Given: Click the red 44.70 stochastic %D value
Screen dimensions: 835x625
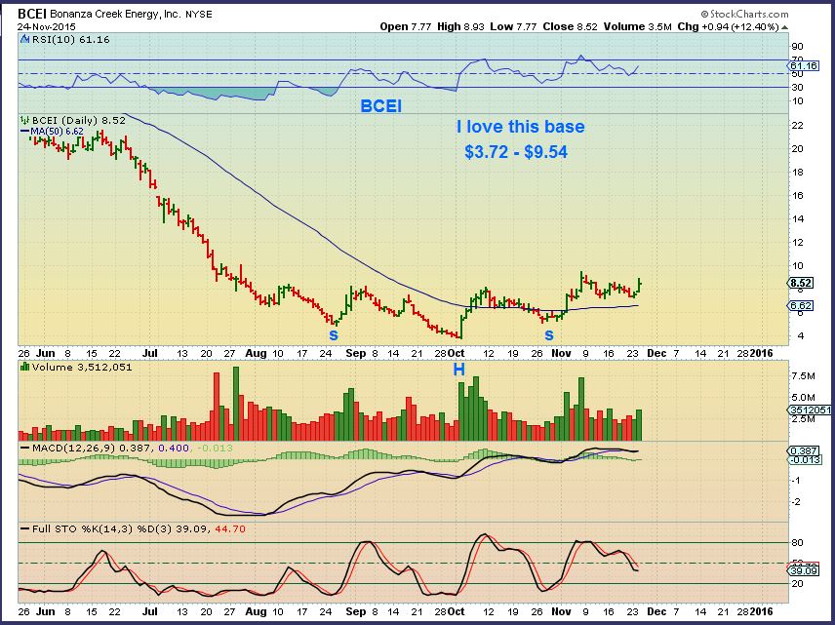Looking at the screenshot, I should click(230, 529).
